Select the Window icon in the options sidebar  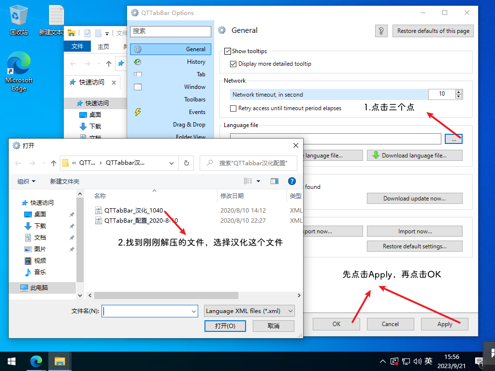pyautogui.click(x=138, y=87)
